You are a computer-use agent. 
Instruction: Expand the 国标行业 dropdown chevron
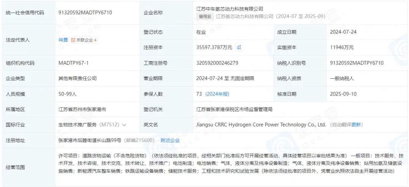tap(124, 125)
